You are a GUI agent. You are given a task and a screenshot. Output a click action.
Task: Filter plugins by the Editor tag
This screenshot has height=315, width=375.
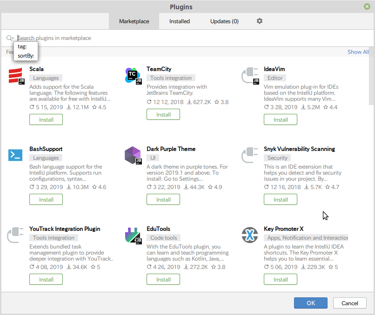pyautogui.click(x=275, y=78)
